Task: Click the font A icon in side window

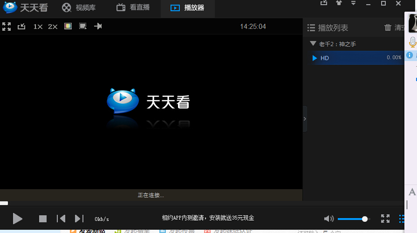Action: 412,192
